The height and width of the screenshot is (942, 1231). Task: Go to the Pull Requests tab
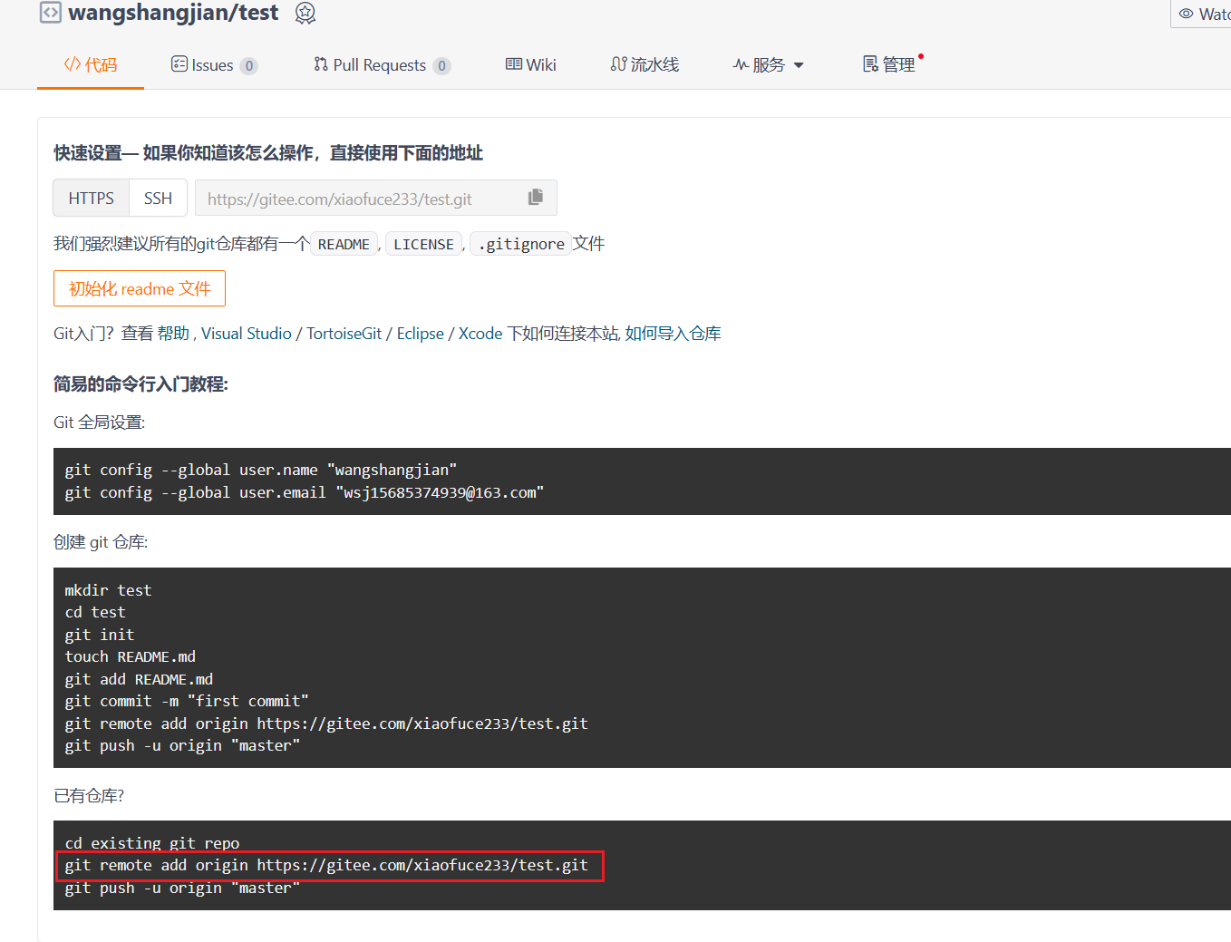pyautogui.click(x=381, y=65)
